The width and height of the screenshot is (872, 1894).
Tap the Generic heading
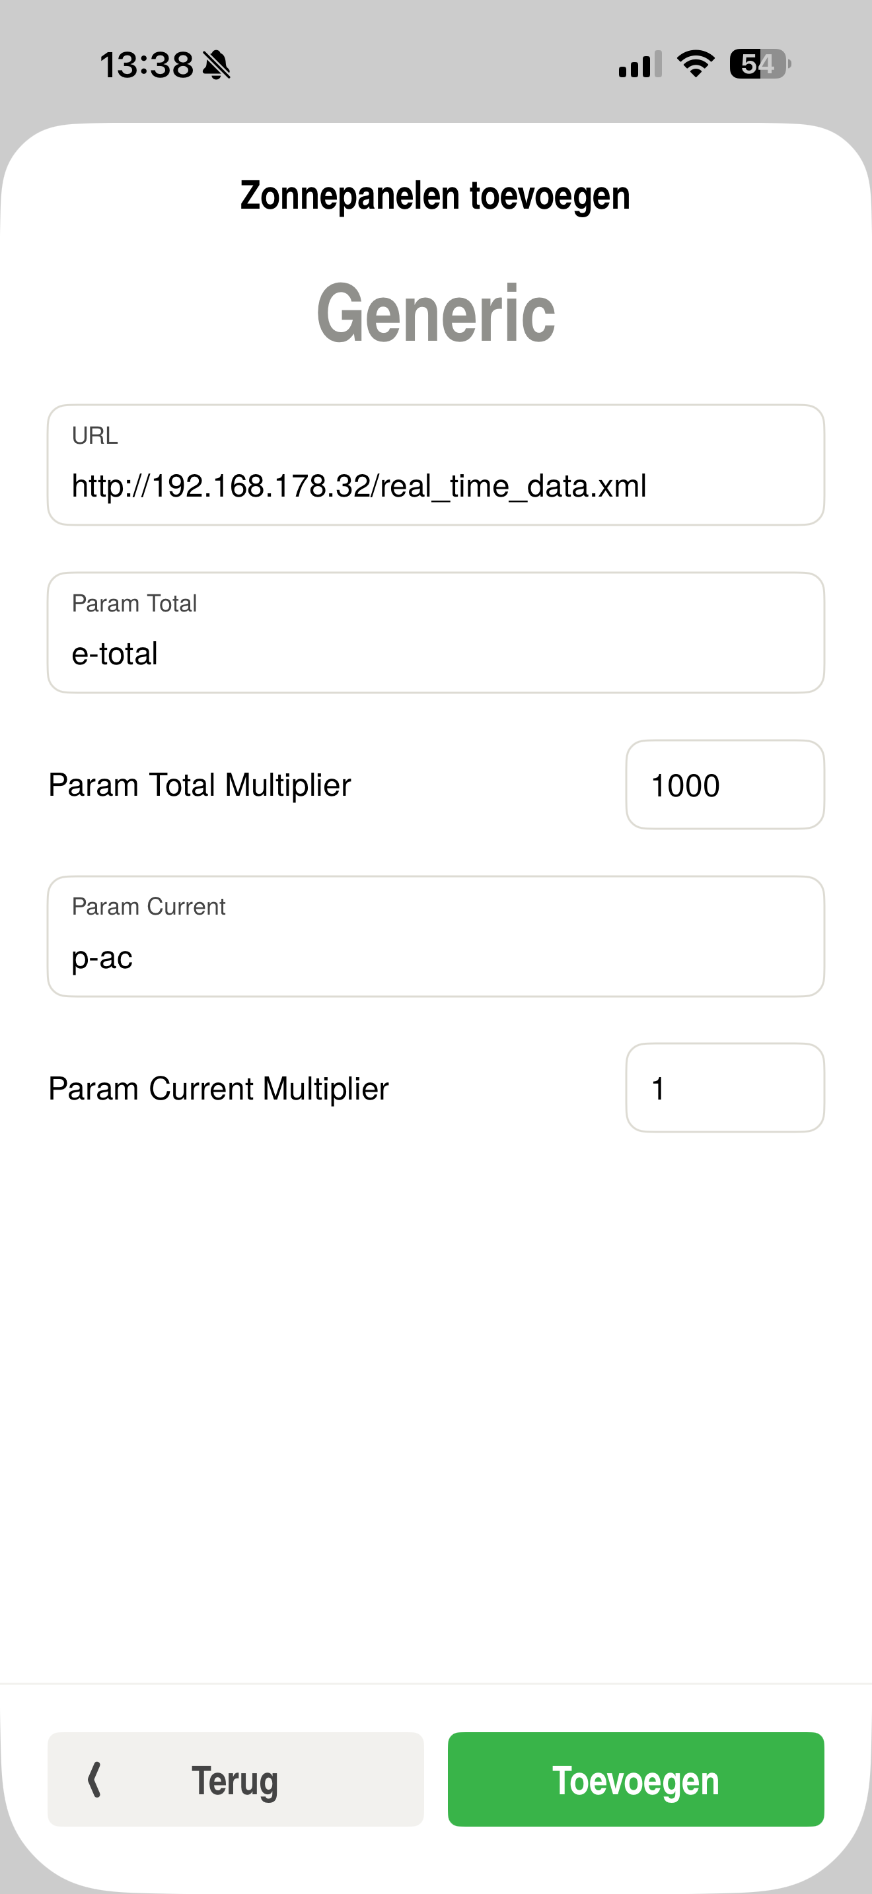tap(435, 313)
